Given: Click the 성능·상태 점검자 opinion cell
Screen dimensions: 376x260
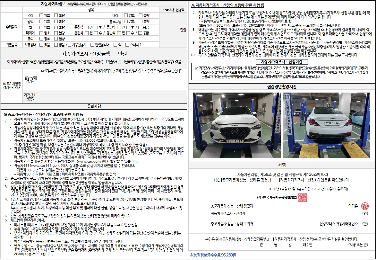Looking at the screenshot, I should point(112,79).
